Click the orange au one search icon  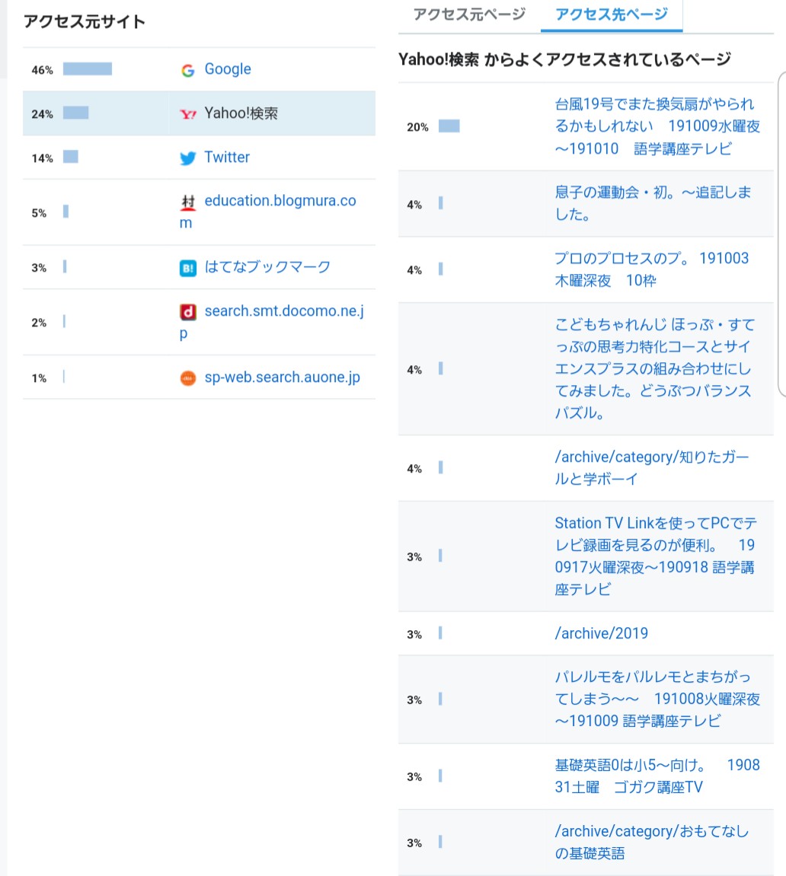[x=187, y=377]
